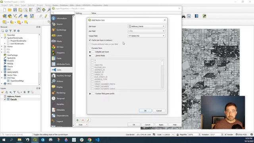254x143 pixels.
Task: Open the Scale dropdown in status bar
Action: pos(173,135)
